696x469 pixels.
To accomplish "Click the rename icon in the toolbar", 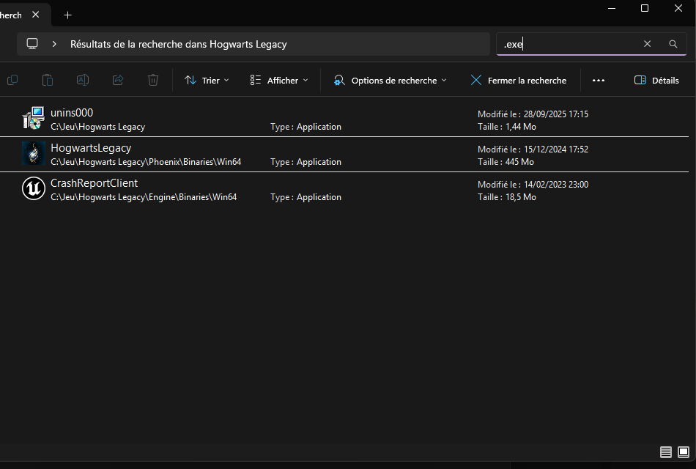I will 83,80.
